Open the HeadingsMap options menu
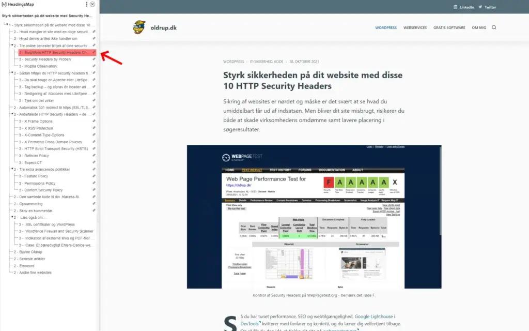The height and width of the screenshot is (331, 529). click(86, 4)
